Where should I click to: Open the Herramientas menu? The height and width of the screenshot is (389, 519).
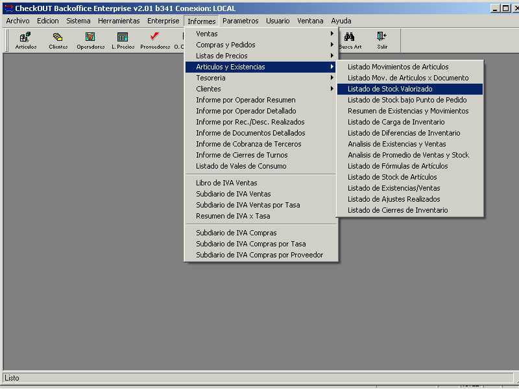[x=119, y=21]
